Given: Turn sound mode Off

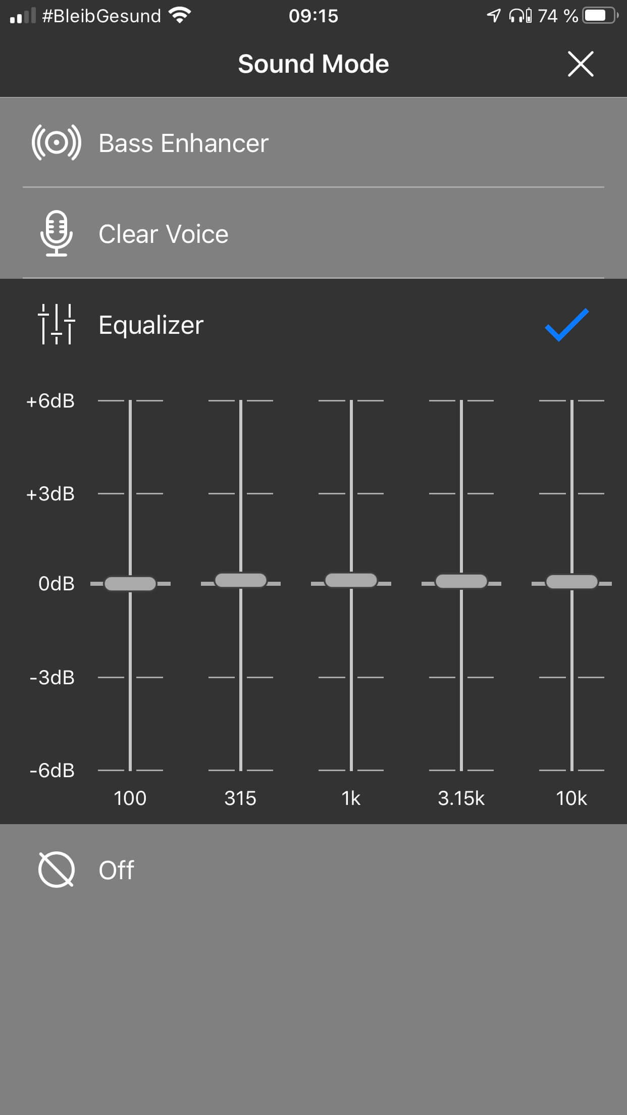Looking at the screenshot, I should pyautogui.click(x=116, y=870).
